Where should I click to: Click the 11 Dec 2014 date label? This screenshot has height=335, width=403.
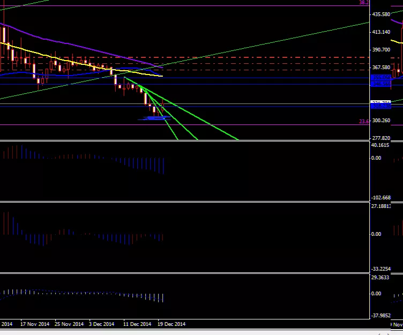(x=136, y=324)
